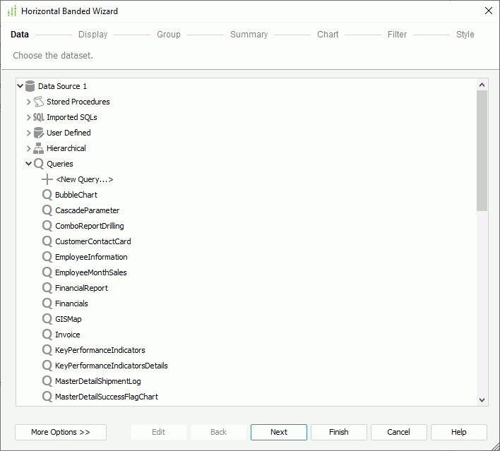Collapse the Queries tree node
The image size is (500, 451).
click(x=29, y=164)
